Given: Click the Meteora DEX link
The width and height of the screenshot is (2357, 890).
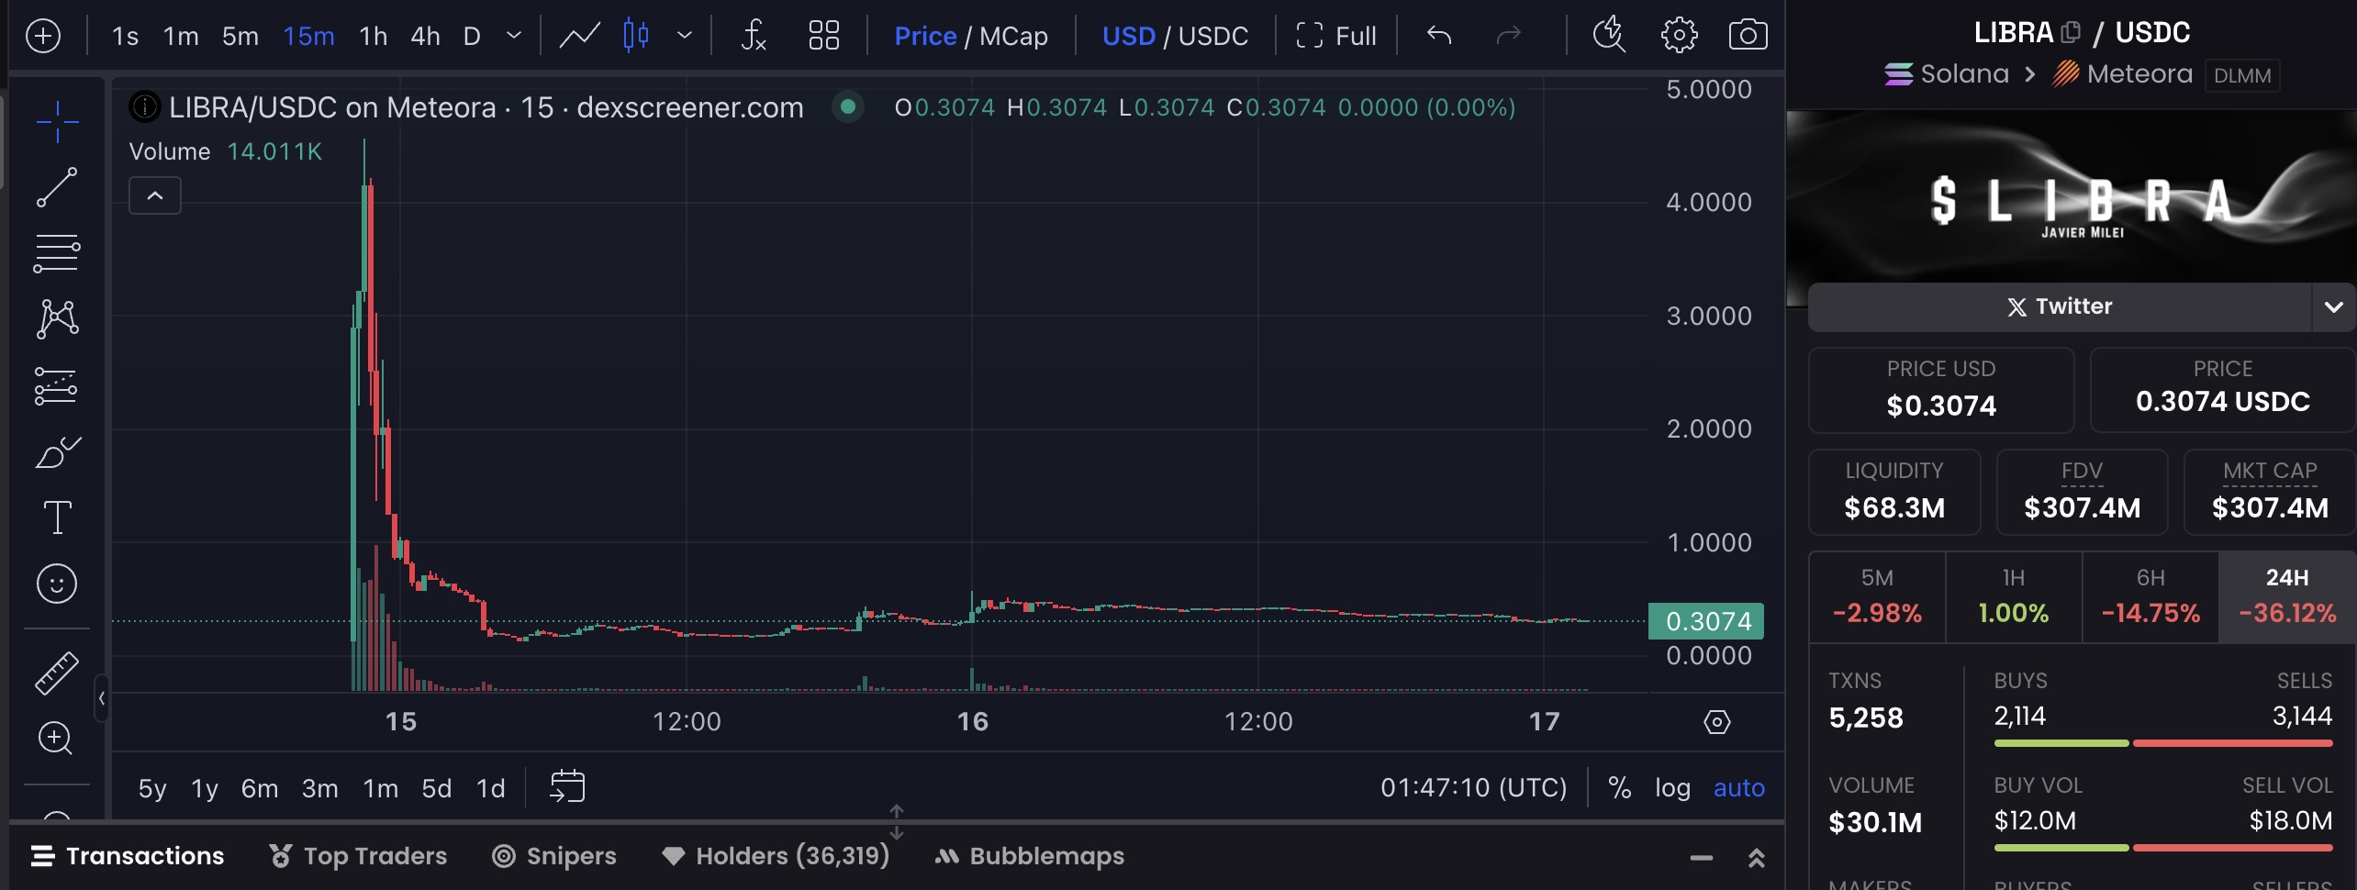Looking at the screenshot, I should click(x=2122, y=73).
